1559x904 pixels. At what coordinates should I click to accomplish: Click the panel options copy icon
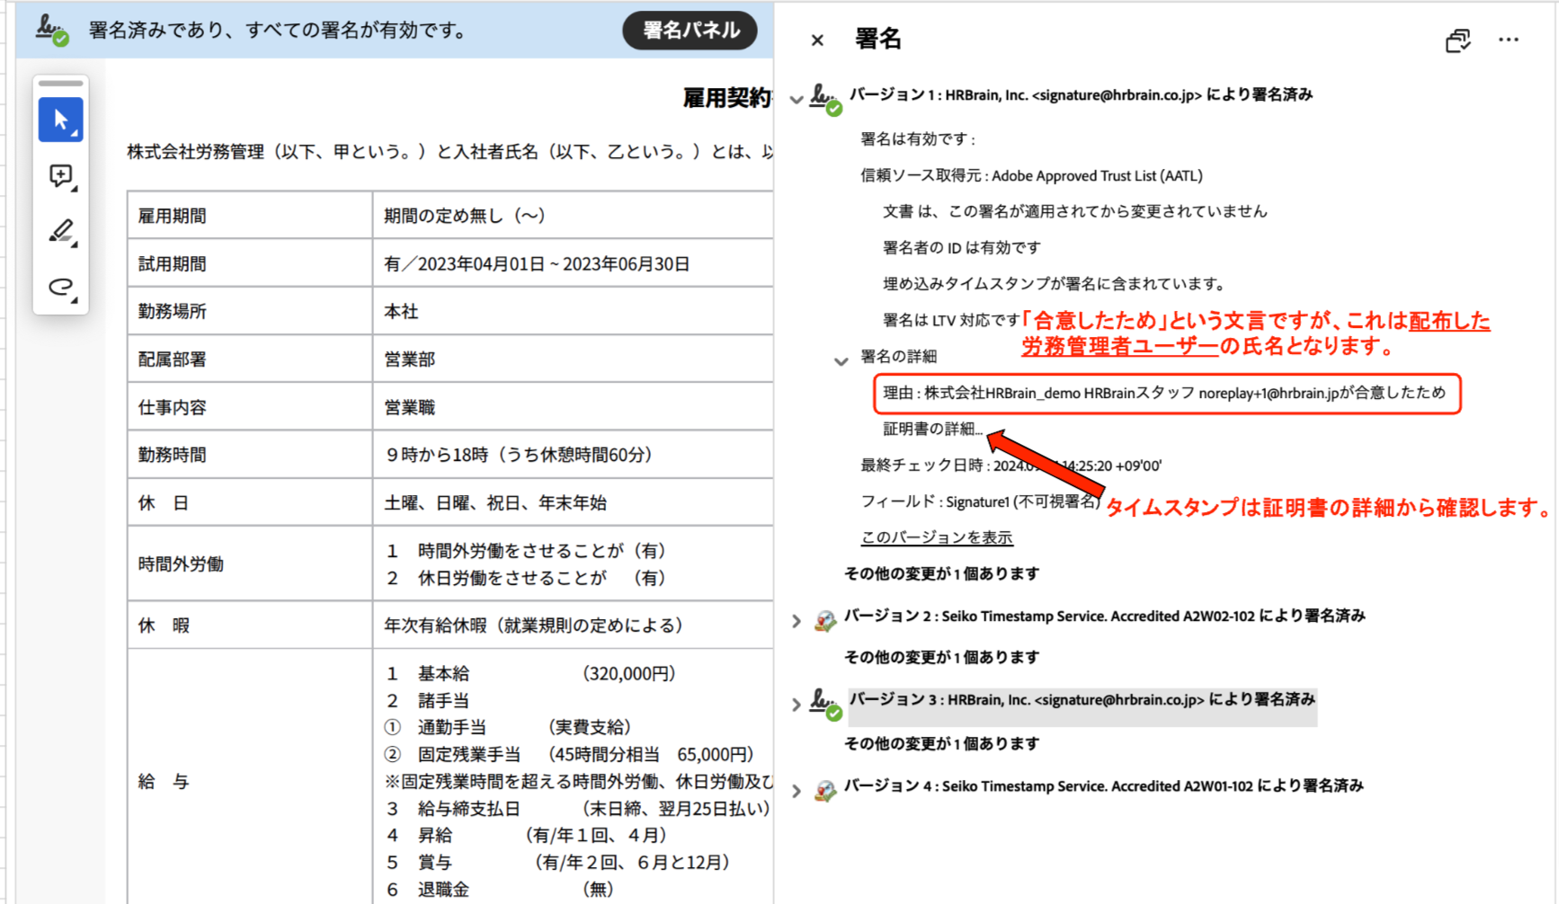click(x=1458, y=40)
